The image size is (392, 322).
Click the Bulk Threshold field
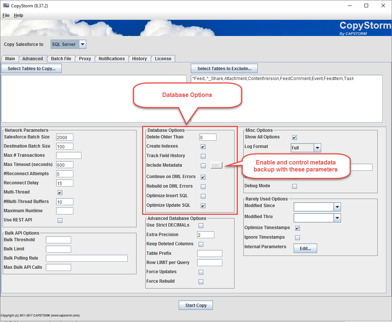58,240
